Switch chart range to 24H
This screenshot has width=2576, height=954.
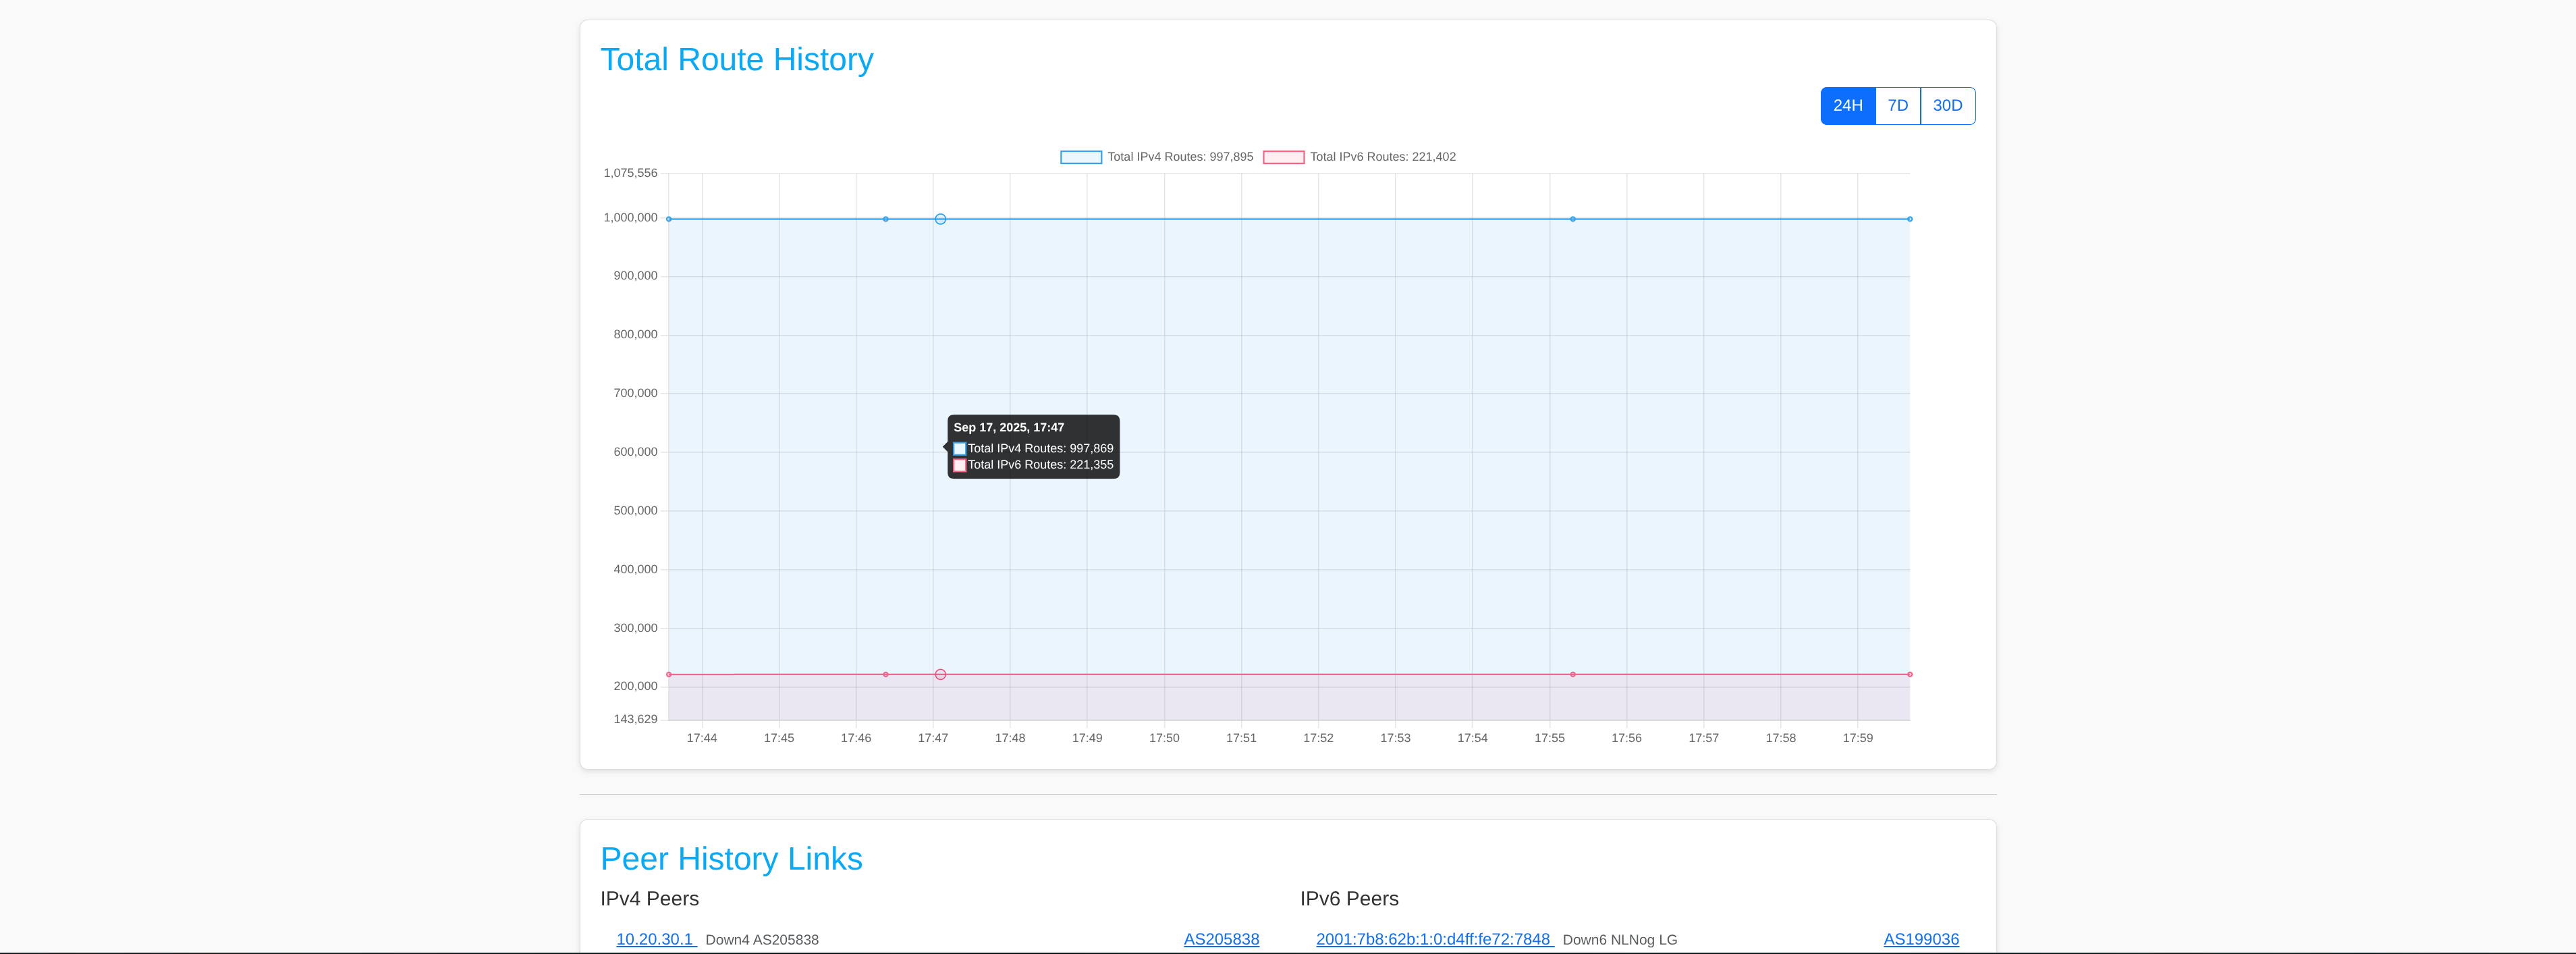pyautogui.click(x=1847, y=106)
